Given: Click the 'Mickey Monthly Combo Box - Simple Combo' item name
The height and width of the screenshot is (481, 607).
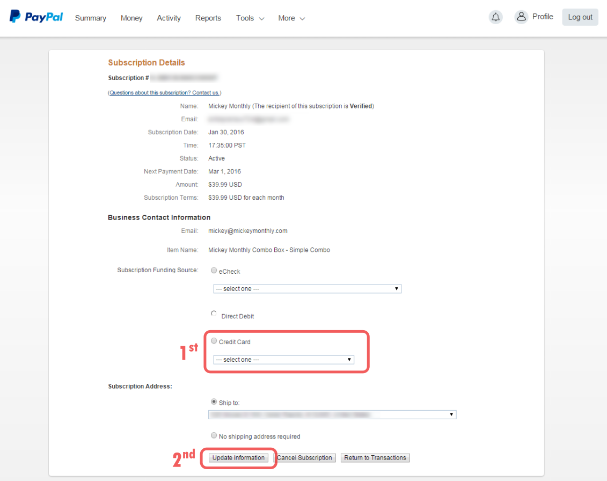Looking at the screenshot, I should point(269,250).
